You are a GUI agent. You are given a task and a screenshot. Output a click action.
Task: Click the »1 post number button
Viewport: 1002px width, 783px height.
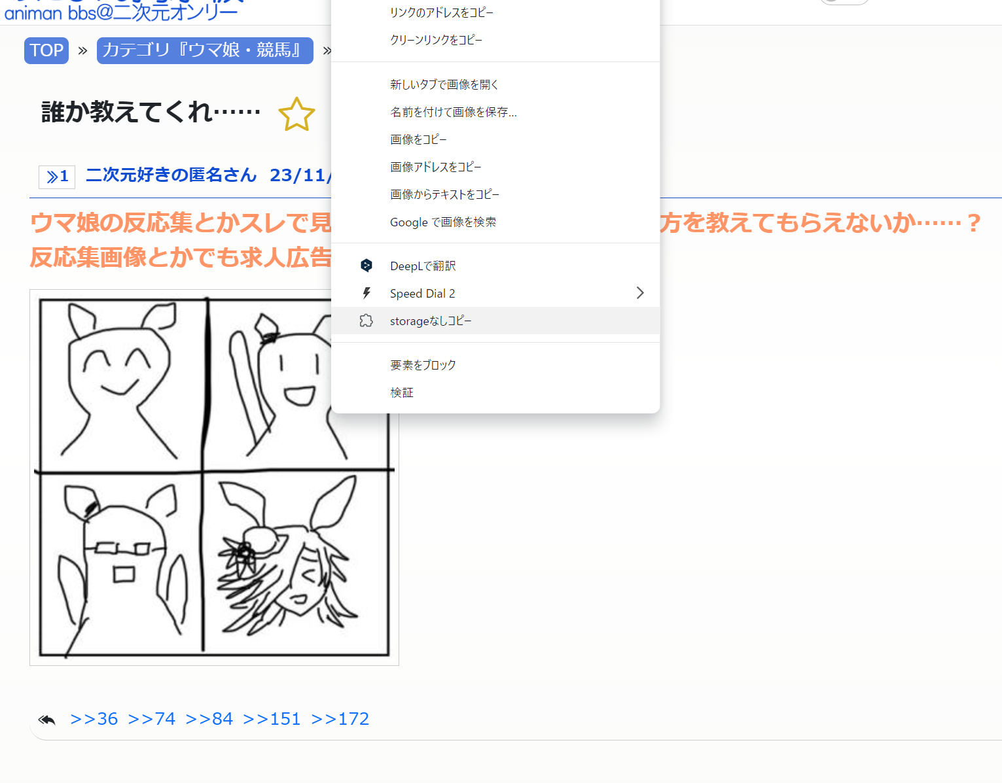(x=57, y=177)
